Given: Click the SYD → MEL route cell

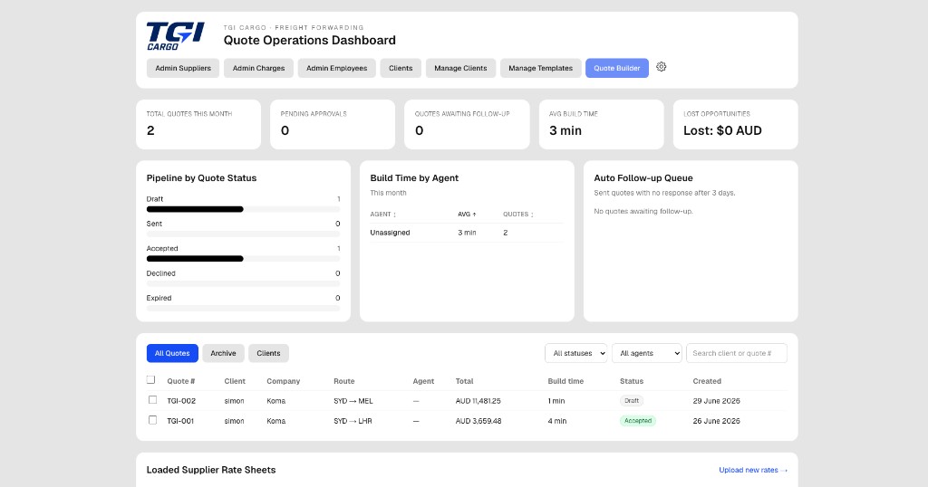Looking at the screenshot, I should click(353, 401).
